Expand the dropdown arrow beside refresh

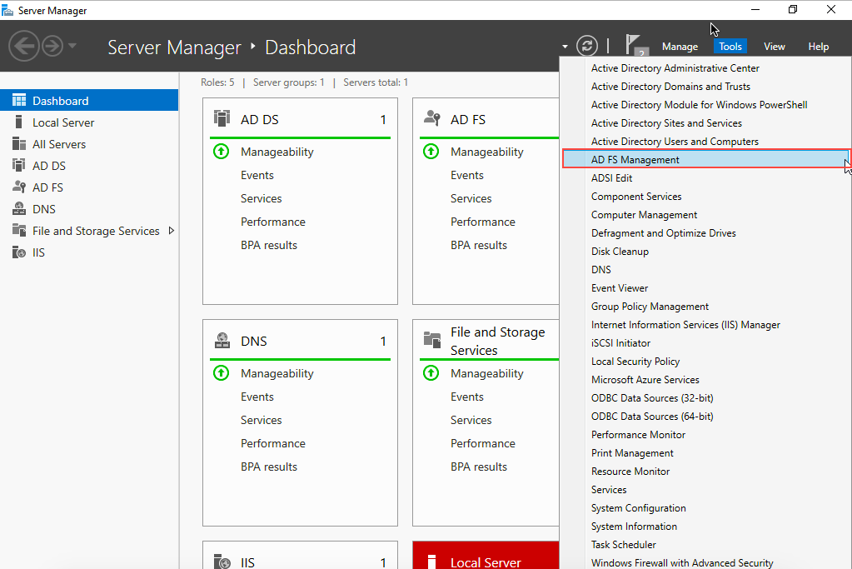[x=566, y=47]
